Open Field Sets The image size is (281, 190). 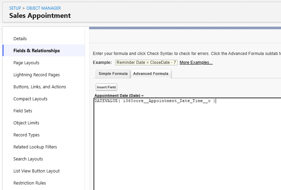[23, 111]
